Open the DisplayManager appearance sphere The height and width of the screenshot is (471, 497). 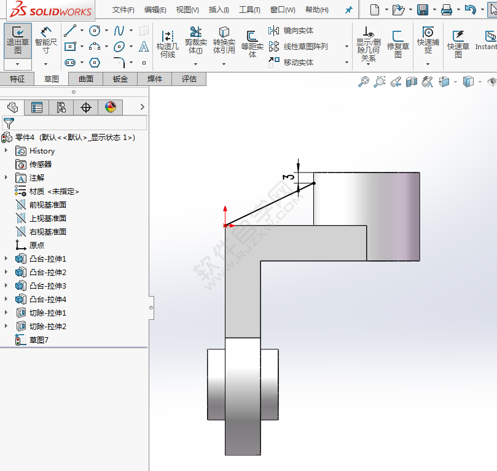[111, 107]
